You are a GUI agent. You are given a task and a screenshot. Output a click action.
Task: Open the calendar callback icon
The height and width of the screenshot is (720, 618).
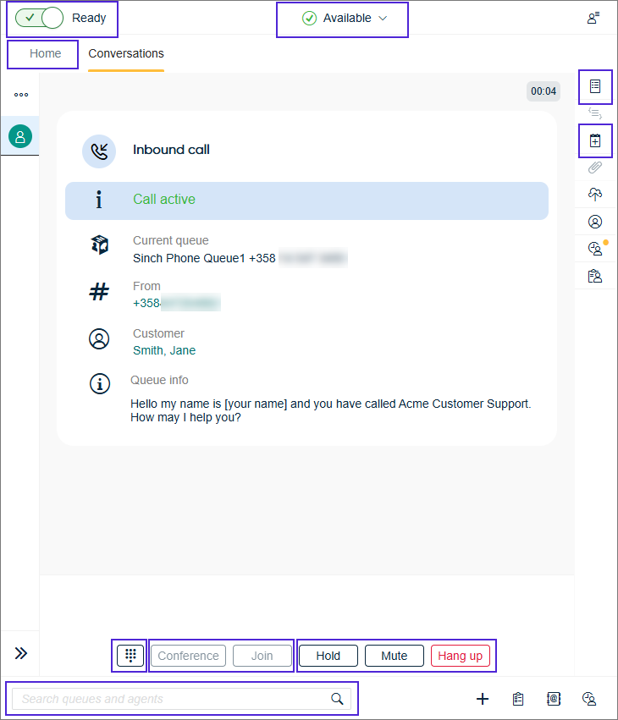click(595, 140)
